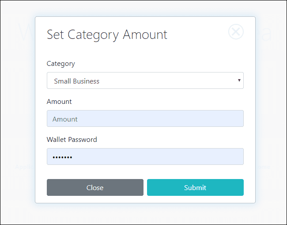Click the Amount placeholder text

point(65,119)
